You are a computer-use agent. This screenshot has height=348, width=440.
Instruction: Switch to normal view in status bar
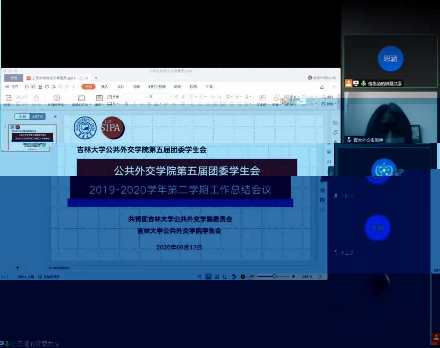click(x=208, y=277)
